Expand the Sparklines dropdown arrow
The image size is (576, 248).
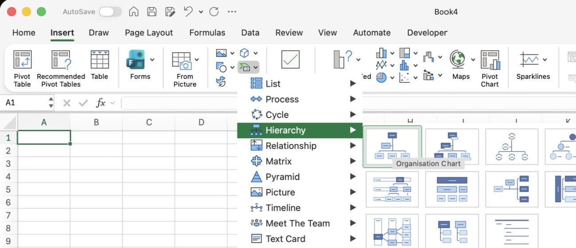point(545,59)
